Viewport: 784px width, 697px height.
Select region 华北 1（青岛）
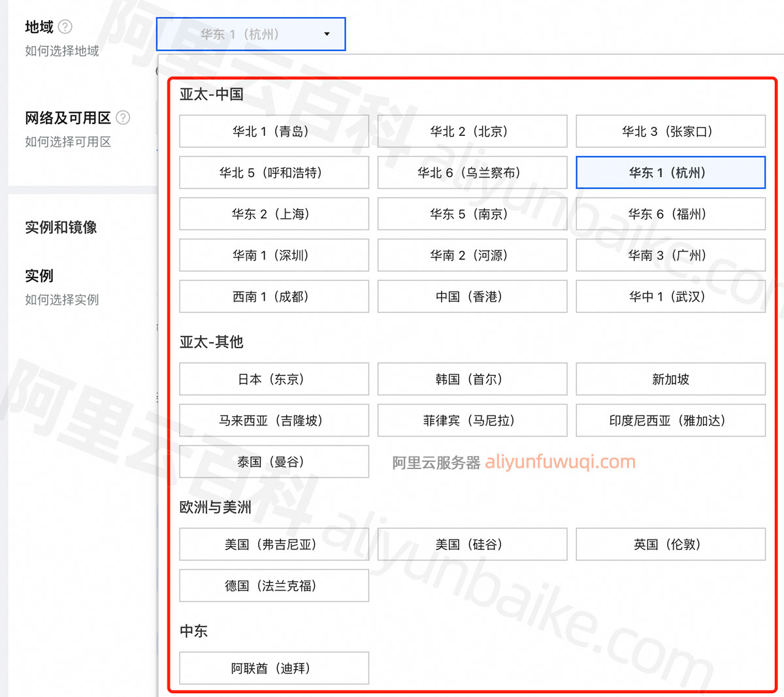tap(274, 131)
